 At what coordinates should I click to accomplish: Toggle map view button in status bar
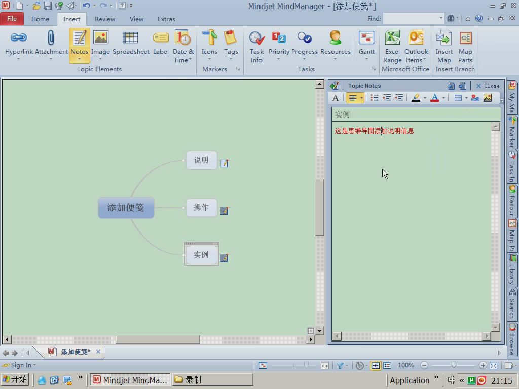pos(376,365)
